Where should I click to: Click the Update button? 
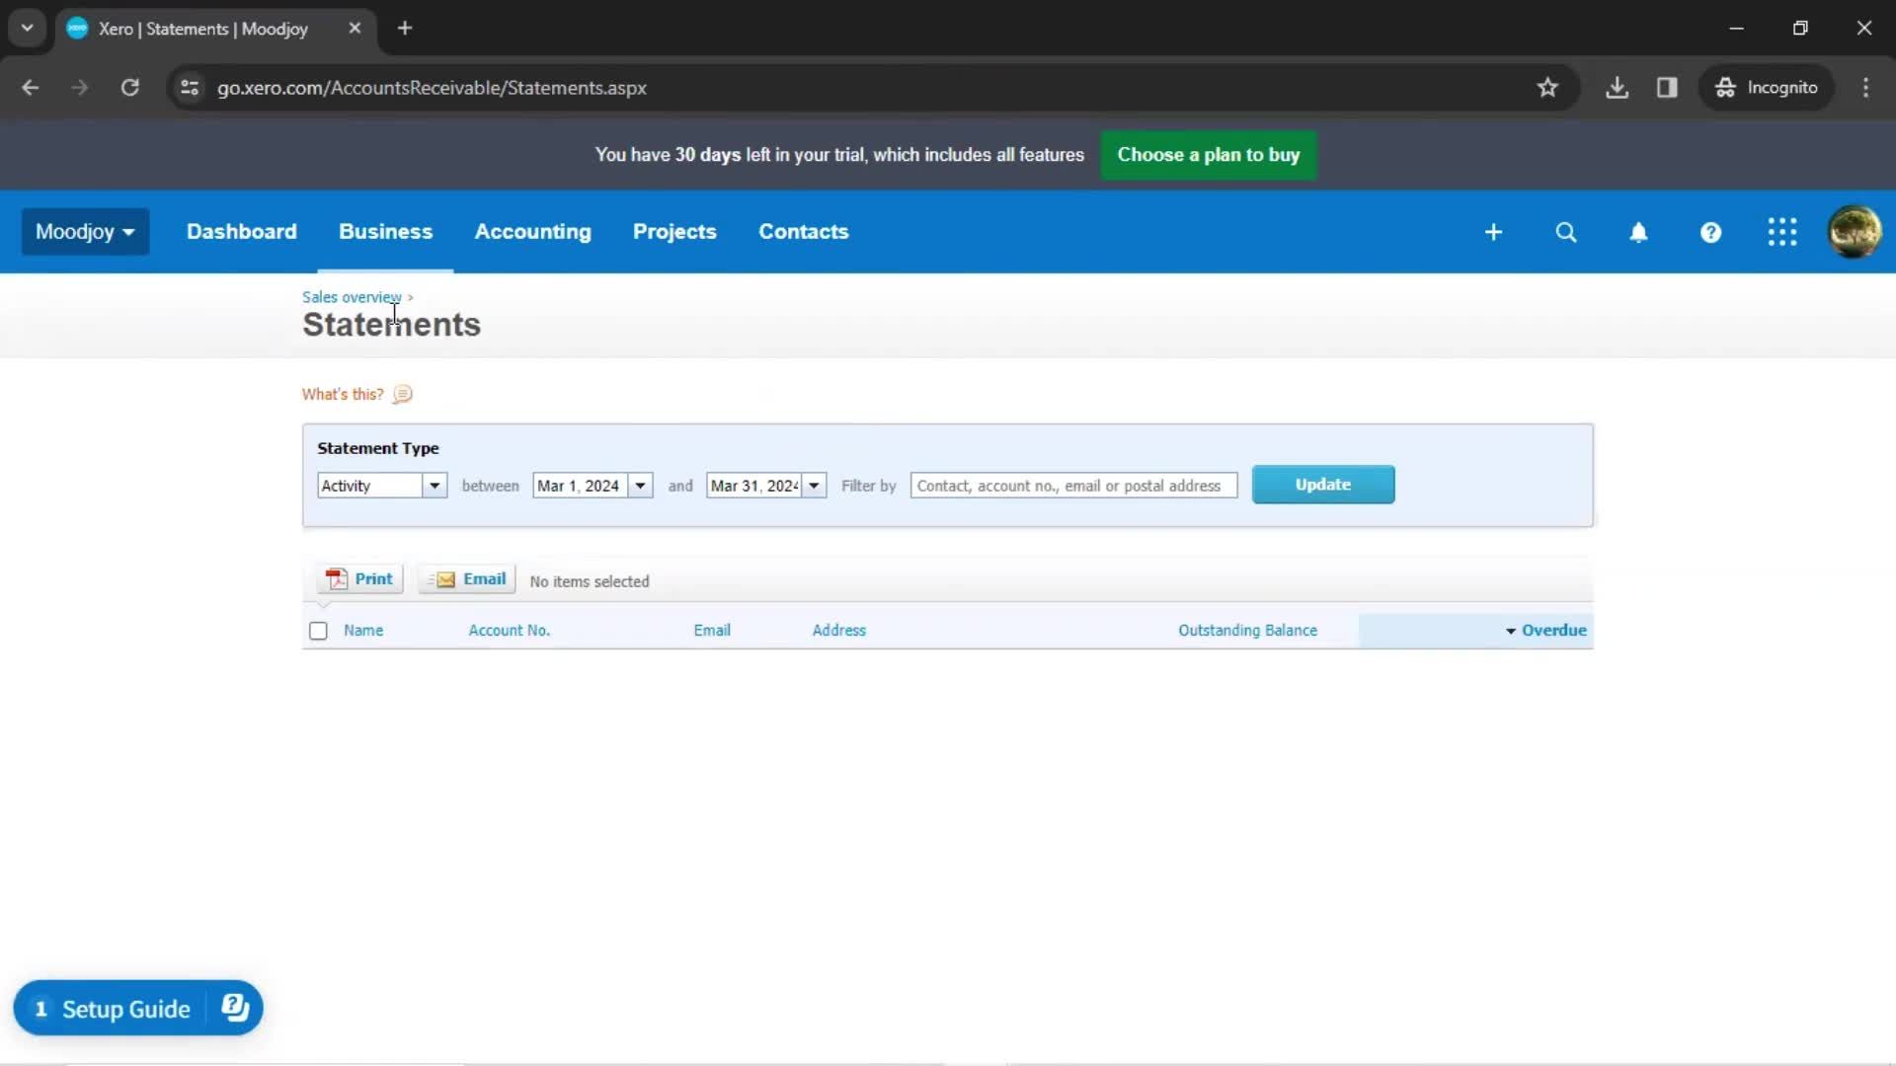coord(1323,485)
